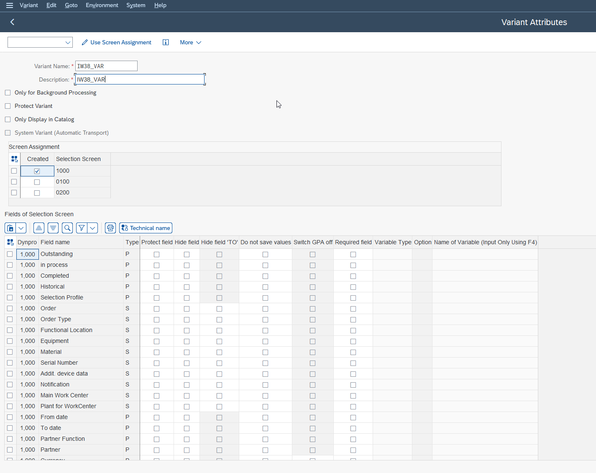Enable Protect Variant checkbox
The image size is (596, 473).
(x=8, y=106)
